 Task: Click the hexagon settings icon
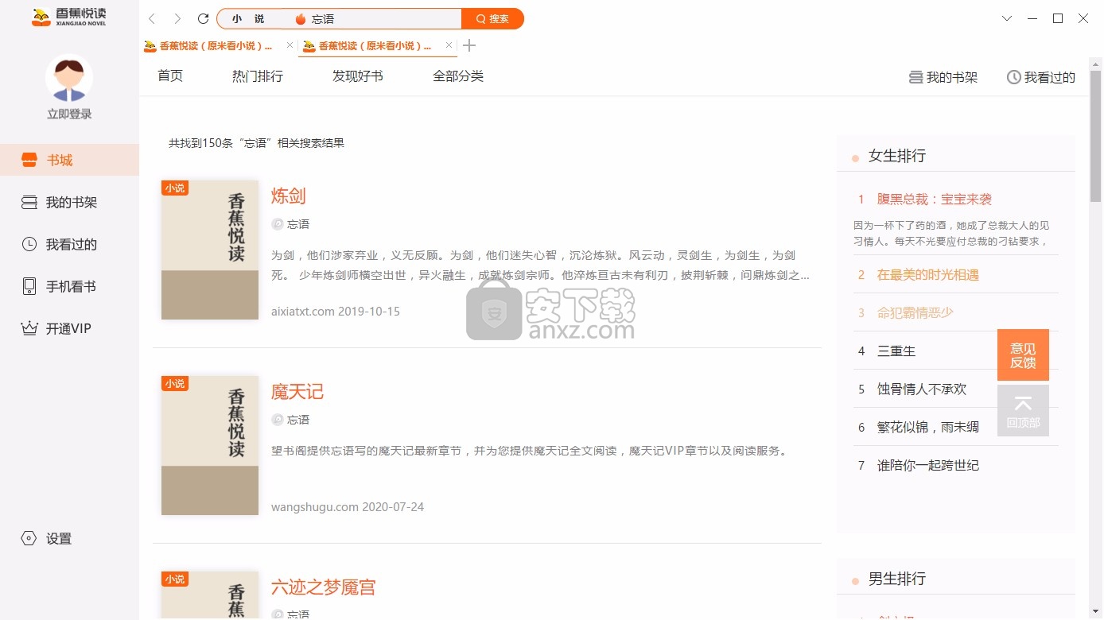click(29, 538)
